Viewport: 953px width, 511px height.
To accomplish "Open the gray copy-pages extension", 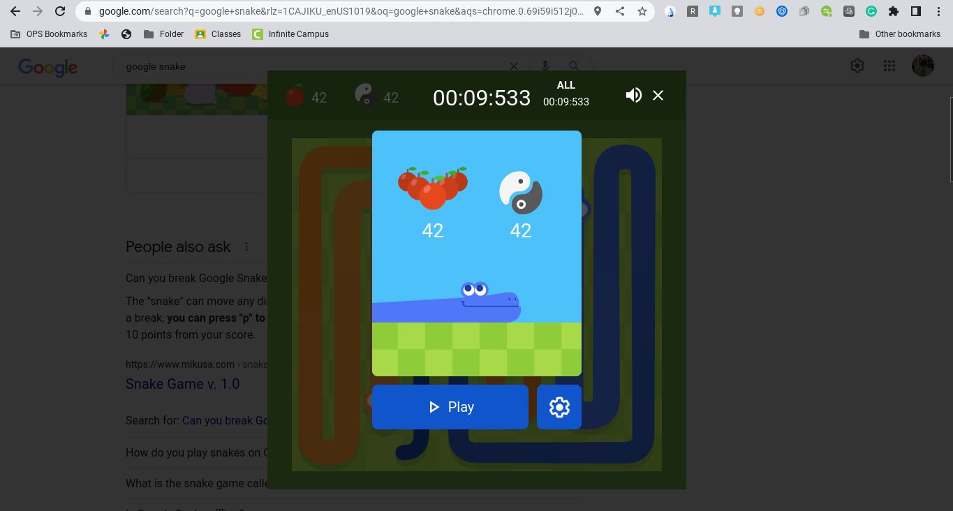I will coord(804,11).
